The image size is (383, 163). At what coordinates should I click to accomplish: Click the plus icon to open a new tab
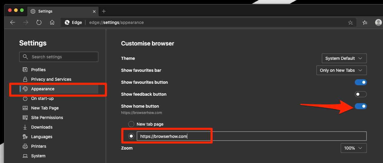[104, 11]
